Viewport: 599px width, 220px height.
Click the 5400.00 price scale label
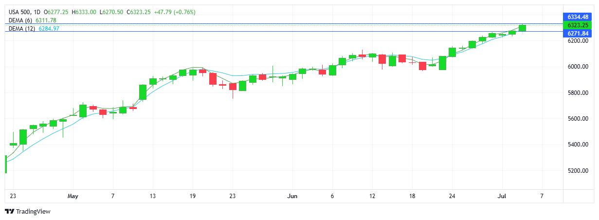click(x=578, y=145)
